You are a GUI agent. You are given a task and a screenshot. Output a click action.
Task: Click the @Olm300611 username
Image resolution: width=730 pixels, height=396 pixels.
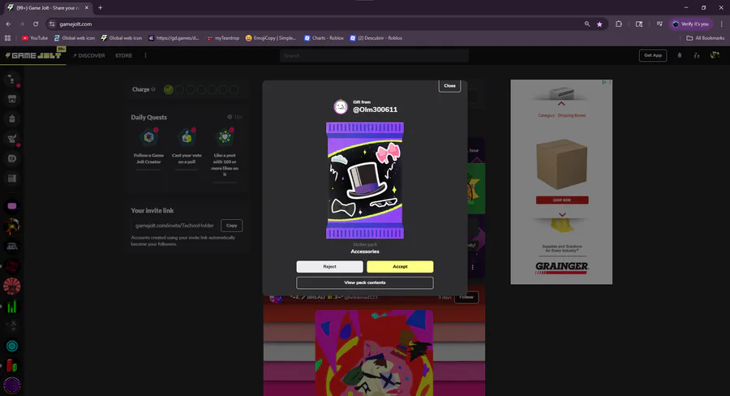375,110
